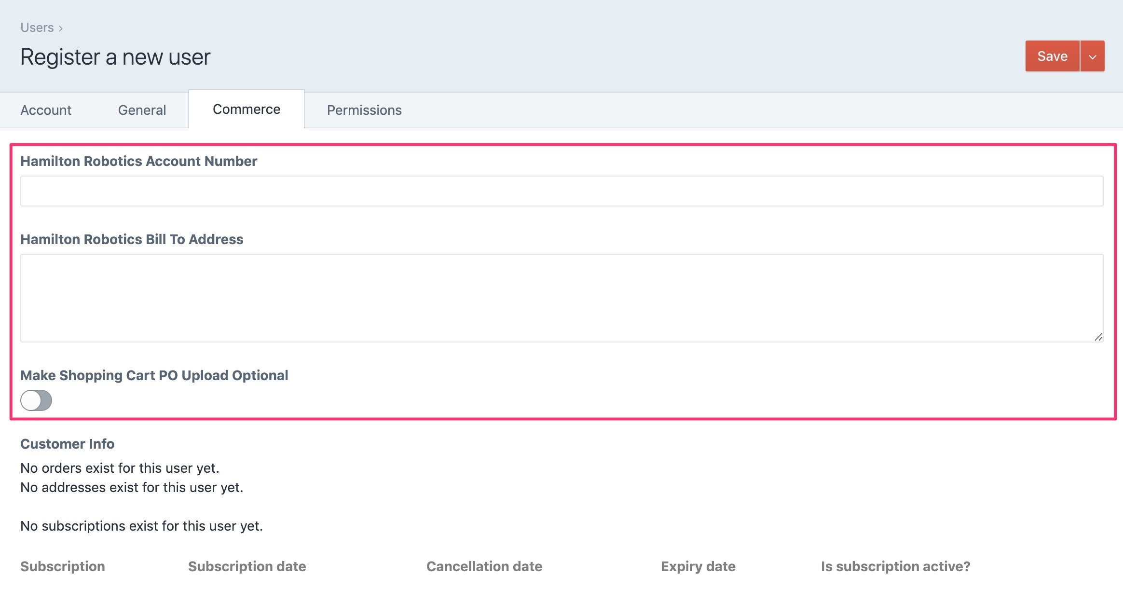Click the Subscription column header
This screenshot has width=1123, height=603.
coord(63,566)
